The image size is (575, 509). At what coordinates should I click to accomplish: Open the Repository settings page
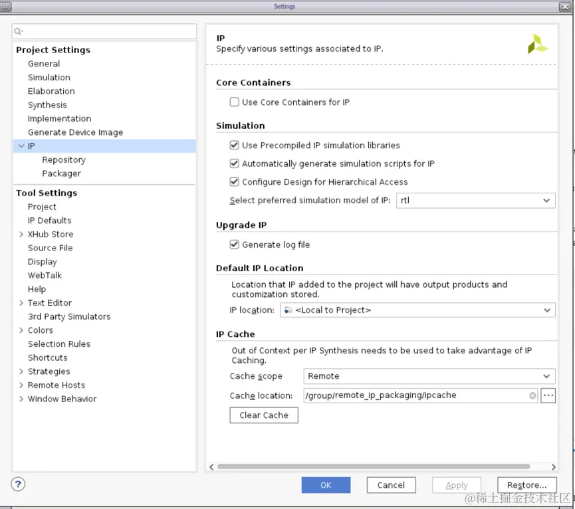coord(64,160)
